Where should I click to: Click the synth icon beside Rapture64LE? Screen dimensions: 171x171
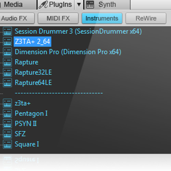tap(8, 83)
